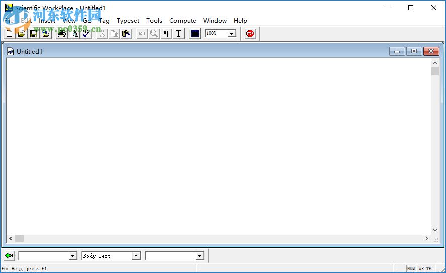Viewport: 446px width, 273px height.
Task: Open the Compute menu
Action: click(183, 21)
